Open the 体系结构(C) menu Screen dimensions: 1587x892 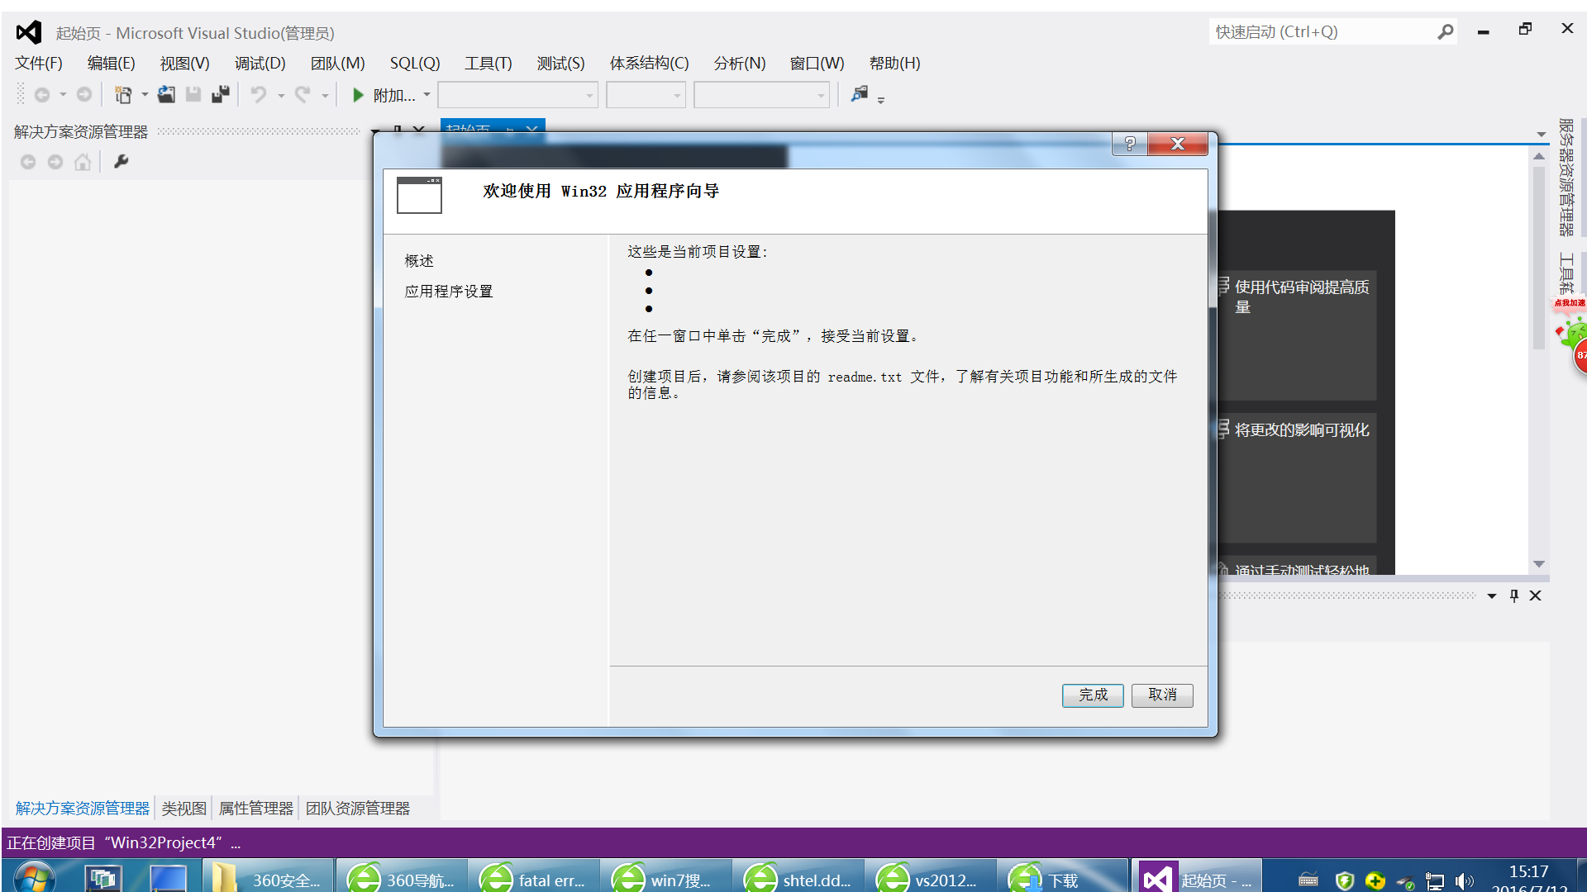[x=649, y=64]
